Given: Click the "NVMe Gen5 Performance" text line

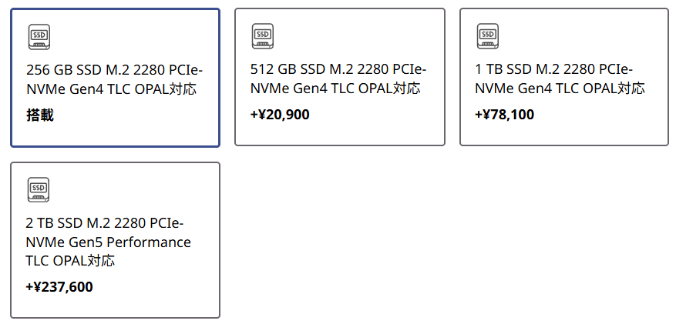Looking at the screenshot, I should pos(109,242).
